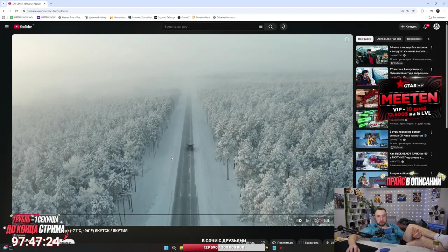This screenshot has width=448, height=252.
Task: Open Meme Alerts bookmark
Action: click(x=118, y=17)
